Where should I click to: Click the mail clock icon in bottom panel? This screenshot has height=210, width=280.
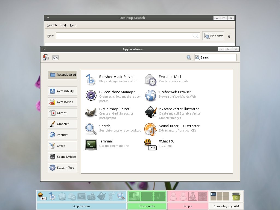[72, 196]
